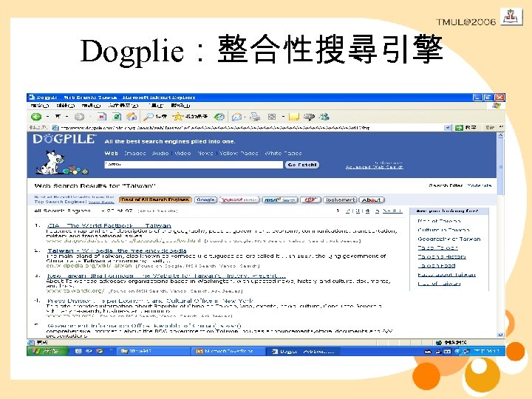532x399 pixels.
Task: Click the History toolbar icon
Action: 219,117
